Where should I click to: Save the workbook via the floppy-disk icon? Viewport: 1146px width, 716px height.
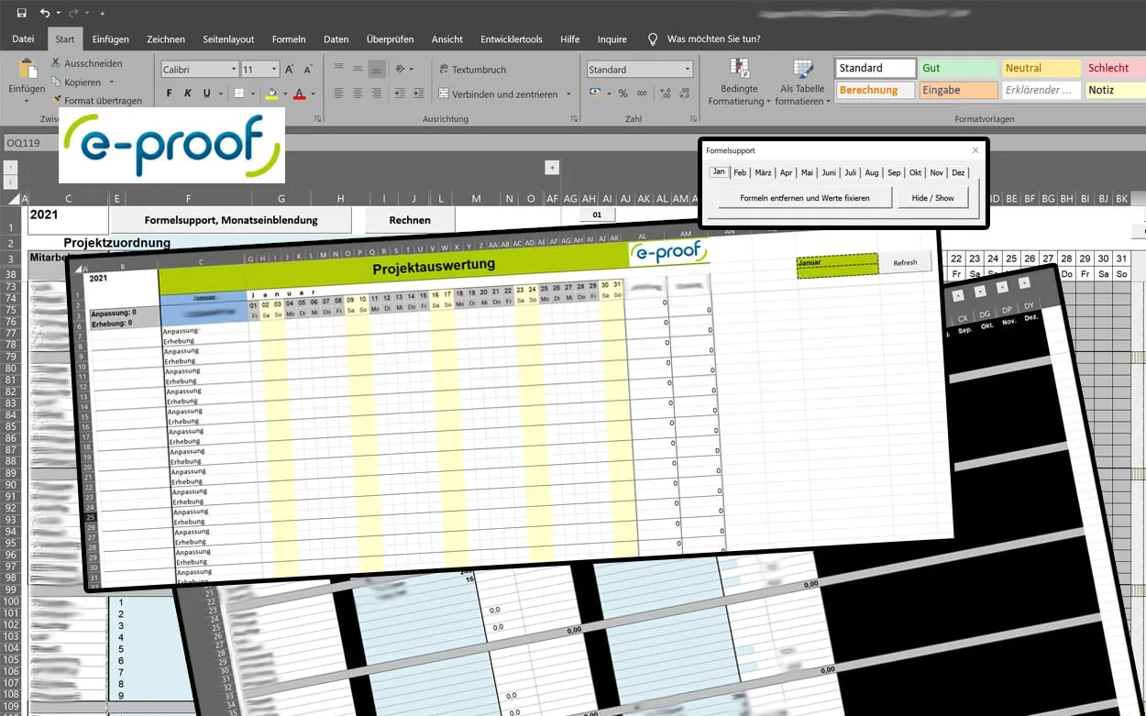pos(21,13)
